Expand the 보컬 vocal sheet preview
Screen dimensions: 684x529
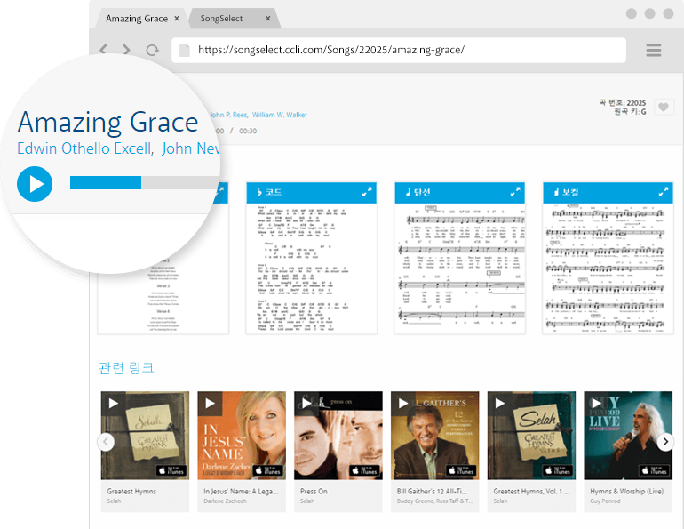coord(663,192)
